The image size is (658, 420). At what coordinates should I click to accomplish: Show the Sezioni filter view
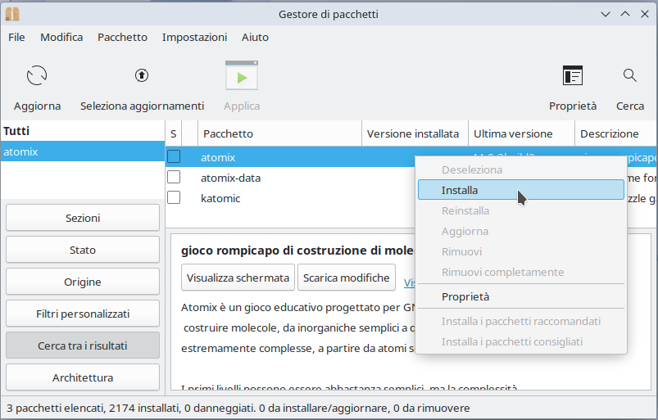[83, 218]
